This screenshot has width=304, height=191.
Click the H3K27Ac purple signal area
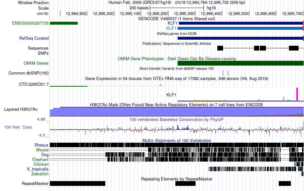177,112
